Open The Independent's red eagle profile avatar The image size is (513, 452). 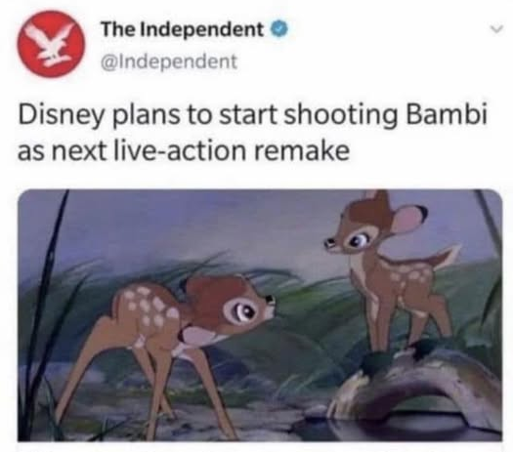[x=51, y=44]
